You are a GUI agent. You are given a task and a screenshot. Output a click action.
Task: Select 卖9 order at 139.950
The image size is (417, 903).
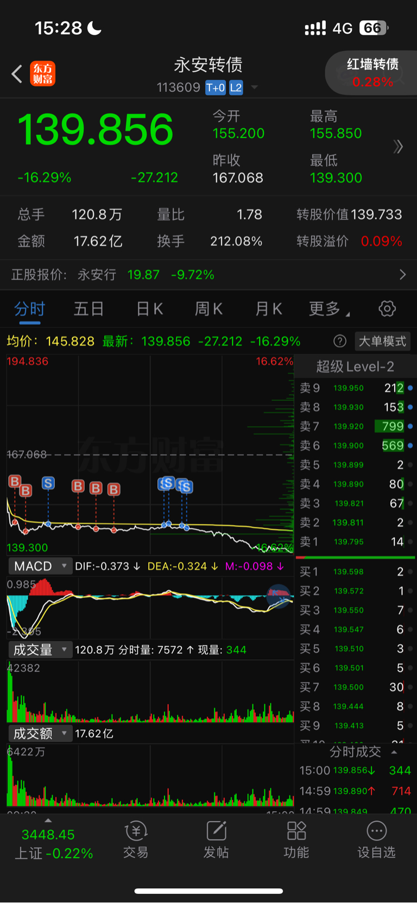point(356,388)
